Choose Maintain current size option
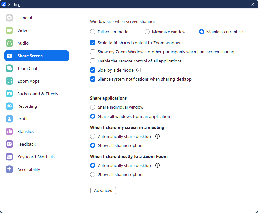 [x=202, y=32]
